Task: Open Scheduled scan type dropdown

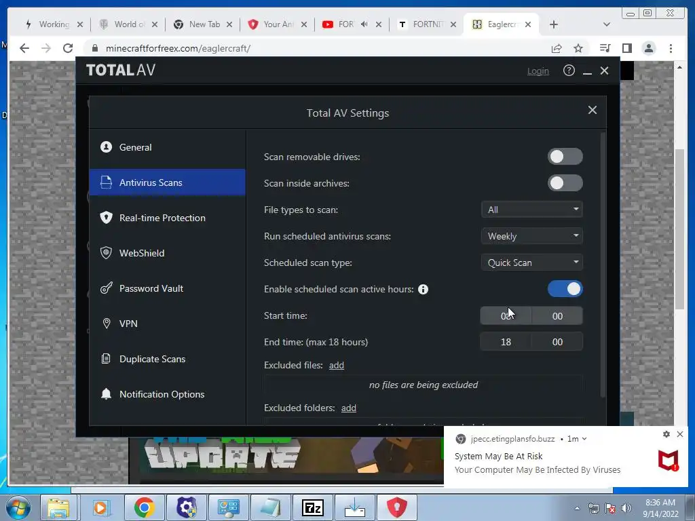Action: [531, 263]
